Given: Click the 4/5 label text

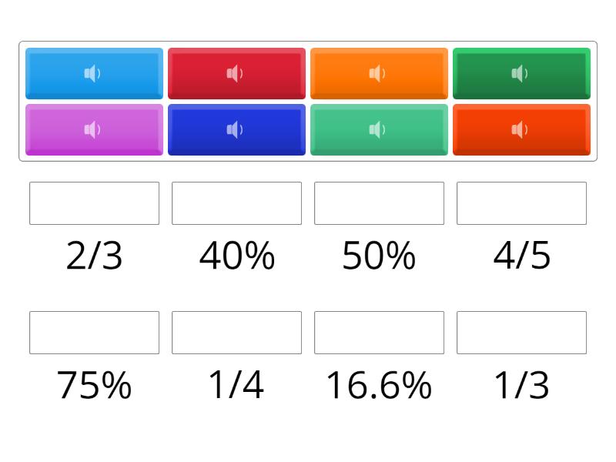Looking at the screenshot, I should [521, 256].
